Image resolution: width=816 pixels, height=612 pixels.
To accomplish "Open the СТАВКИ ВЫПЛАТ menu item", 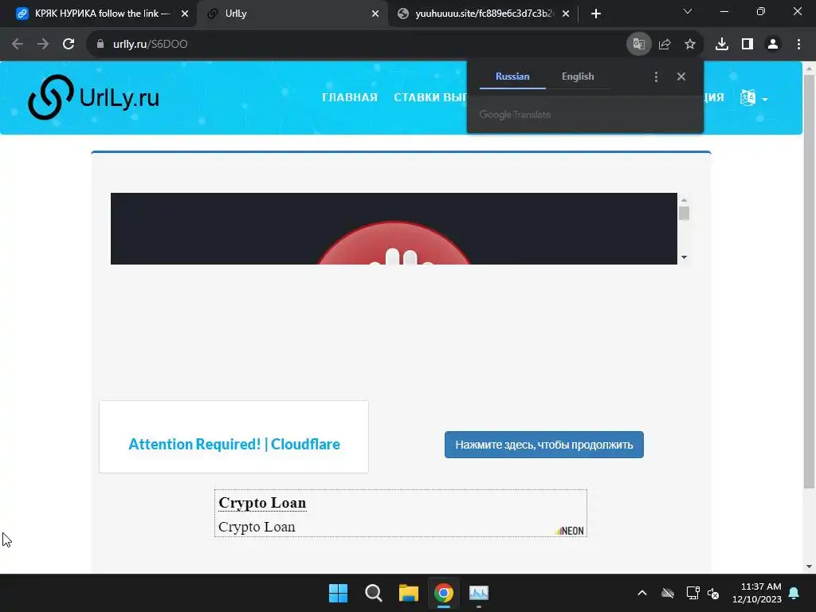I will [x=430, y=97].
